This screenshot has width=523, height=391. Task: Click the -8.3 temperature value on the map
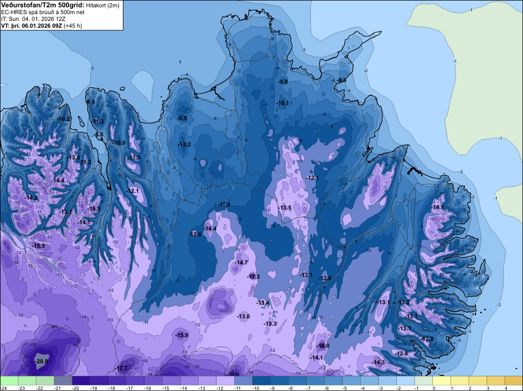[341, 80]
